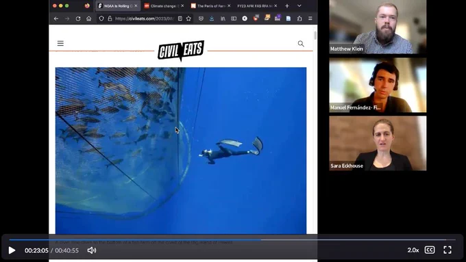Open the Civil Eats search icon

[x=301, y=44]
